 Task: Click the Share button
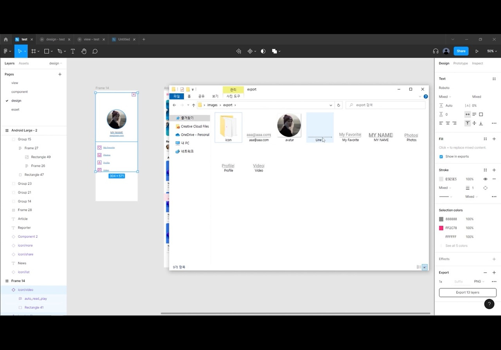[461, 51]
